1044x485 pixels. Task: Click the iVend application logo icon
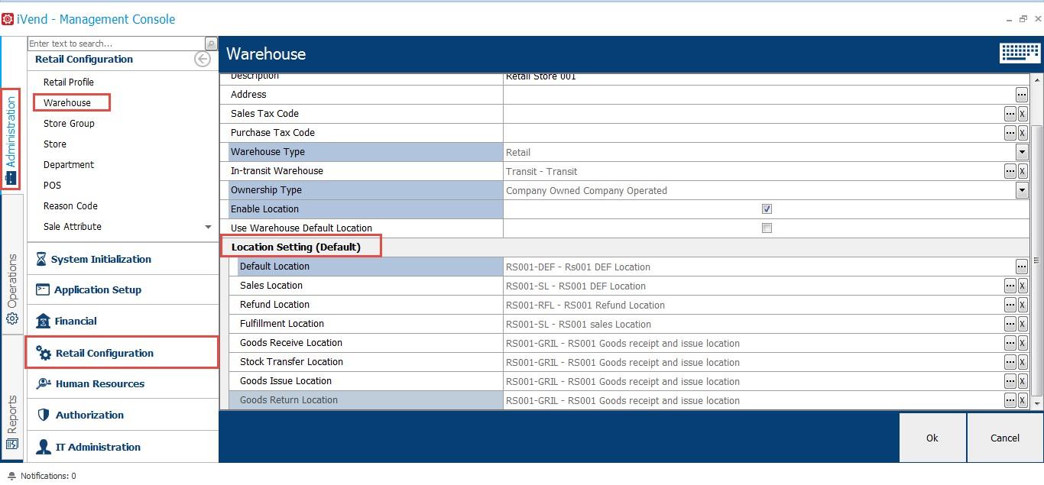pos(8,19)
